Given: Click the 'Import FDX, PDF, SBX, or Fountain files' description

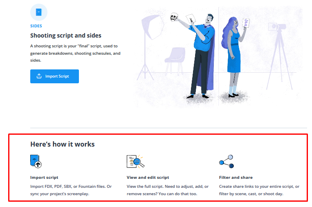Looking at the screenshot, I should pos(71,190).
